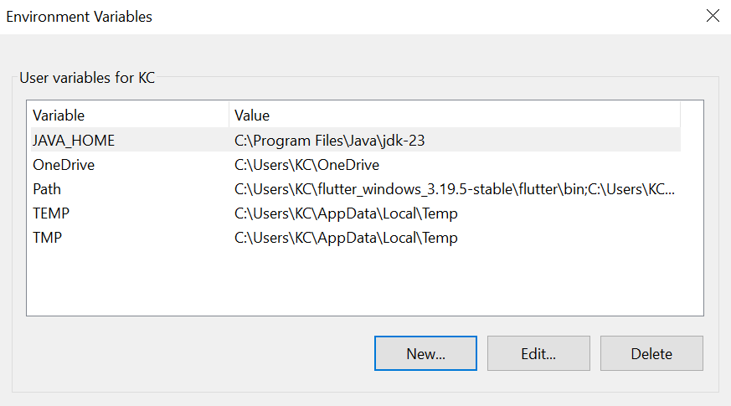Click the value in the TEMP row
The width and height of the screenshot is (731, 406).
(x=346, y=213)
